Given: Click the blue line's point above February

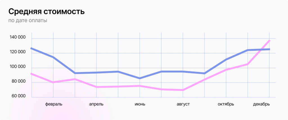Looking at the screenshot, I should tap(53, 57).
